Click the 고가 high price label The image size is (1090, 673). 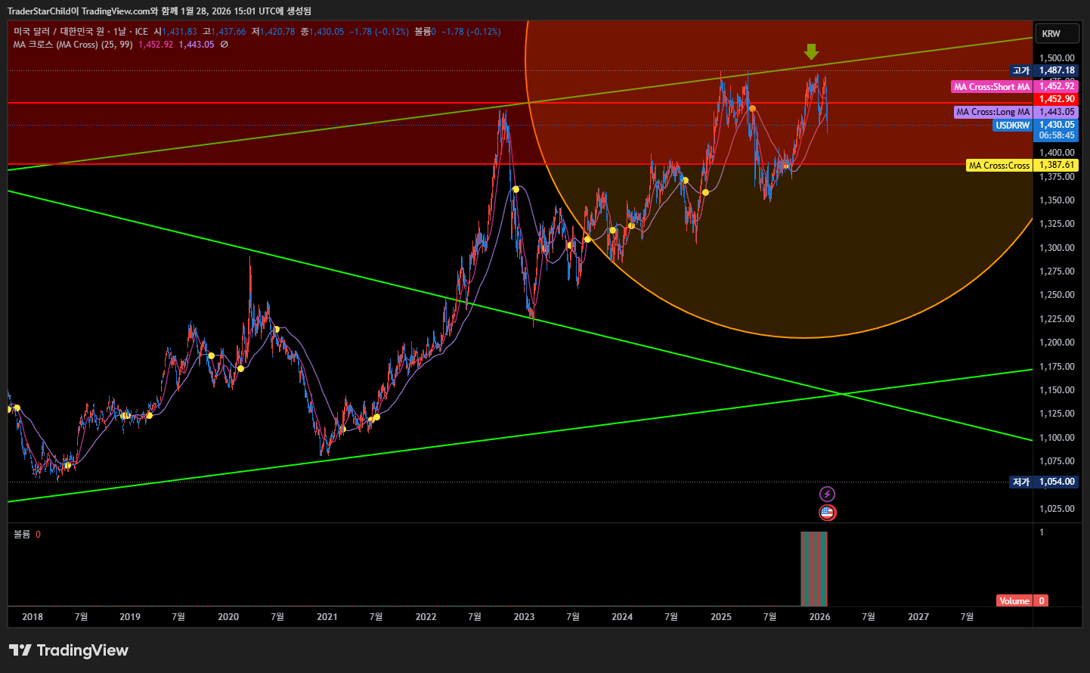pos(1021,70)
